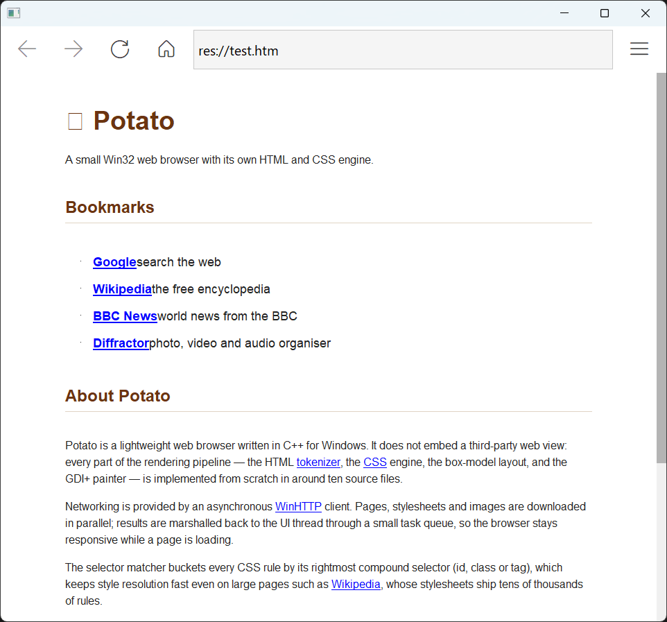Reload the page with the refresh icon
The height and width of the screenshot is (622, 667).
tap(120, 49)
